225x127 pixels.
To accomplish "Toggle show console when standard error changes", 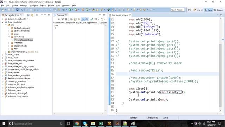I will click(87, 19).
